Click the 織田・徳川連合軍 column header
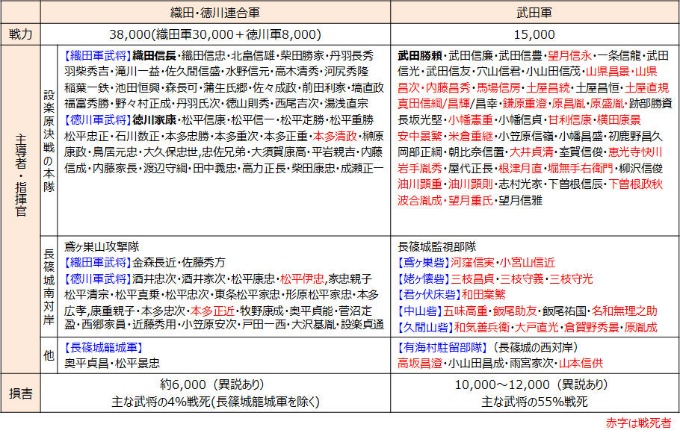680x436 pixels. [x=215, y=13]
